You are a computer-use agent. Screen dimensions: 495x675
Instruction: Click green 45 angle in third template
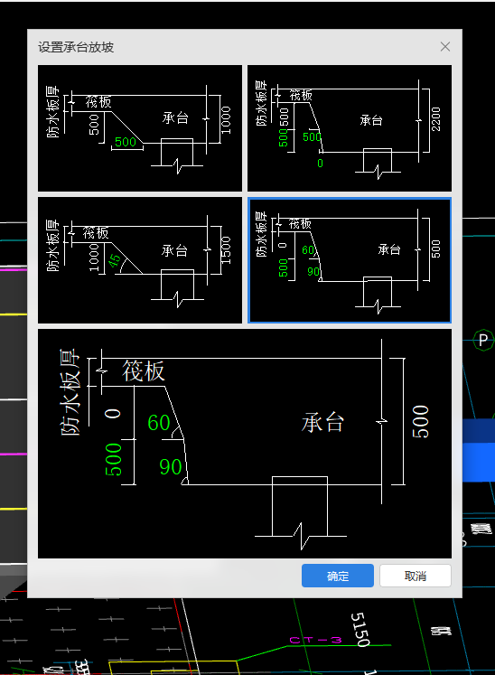point(114,260)
